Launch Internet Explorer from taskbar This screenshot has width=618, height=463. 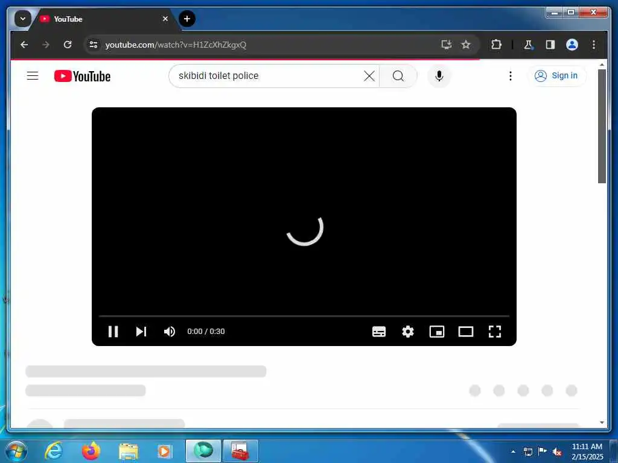pos(54,451)
